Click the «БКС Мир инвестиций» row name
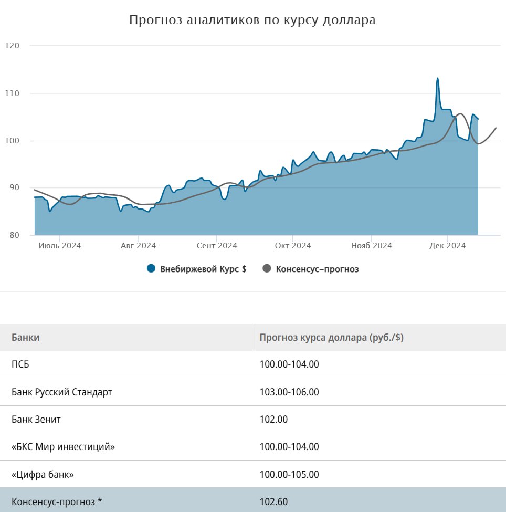This screenshot has width=506, height=512. [63, 447]
